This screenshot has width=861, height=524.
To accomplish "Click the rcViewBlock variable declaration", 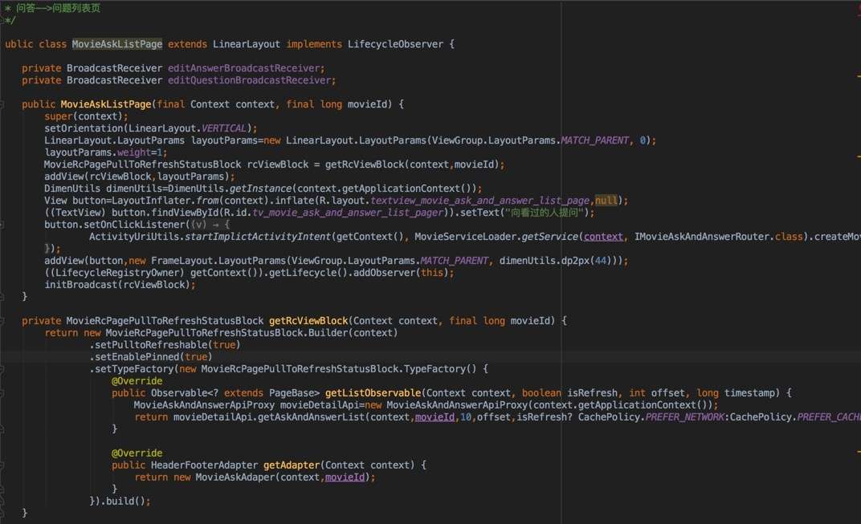I will coord(278,165).
